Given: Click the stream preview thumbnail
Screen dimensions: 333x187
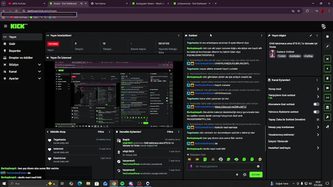Looking at the screenshot, I should coord(114,95).
